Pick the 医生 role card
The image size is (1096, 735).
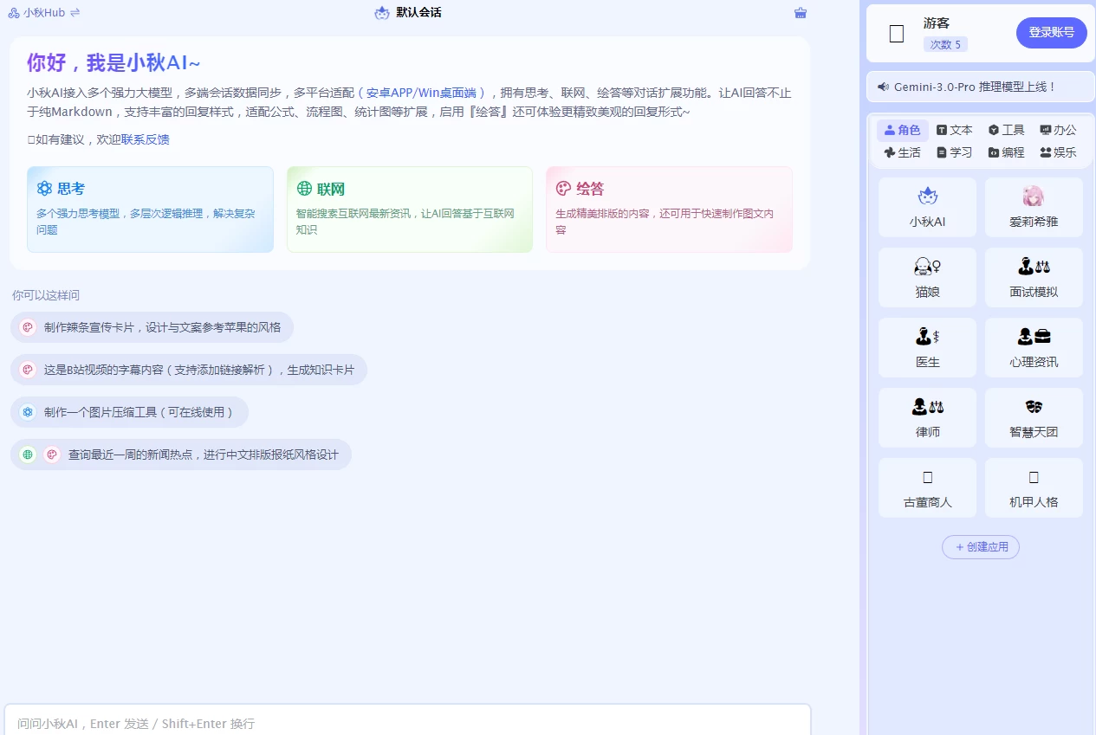927,348
